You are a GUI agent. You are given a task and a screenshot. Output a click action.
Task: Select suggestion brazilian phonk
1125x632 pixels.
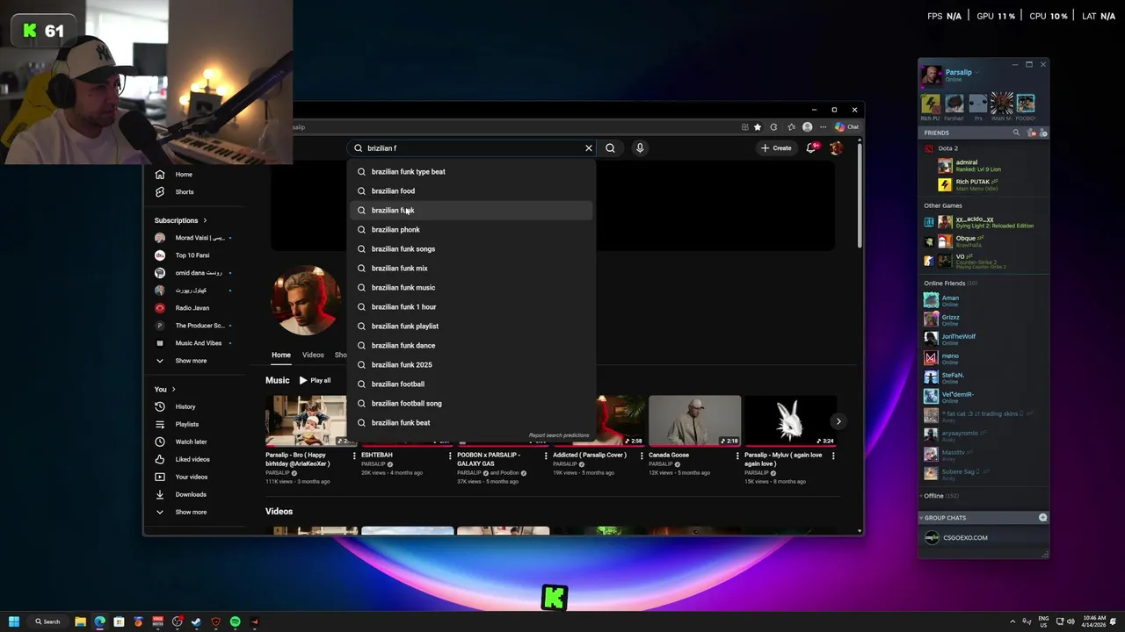[x=472, y=230]
